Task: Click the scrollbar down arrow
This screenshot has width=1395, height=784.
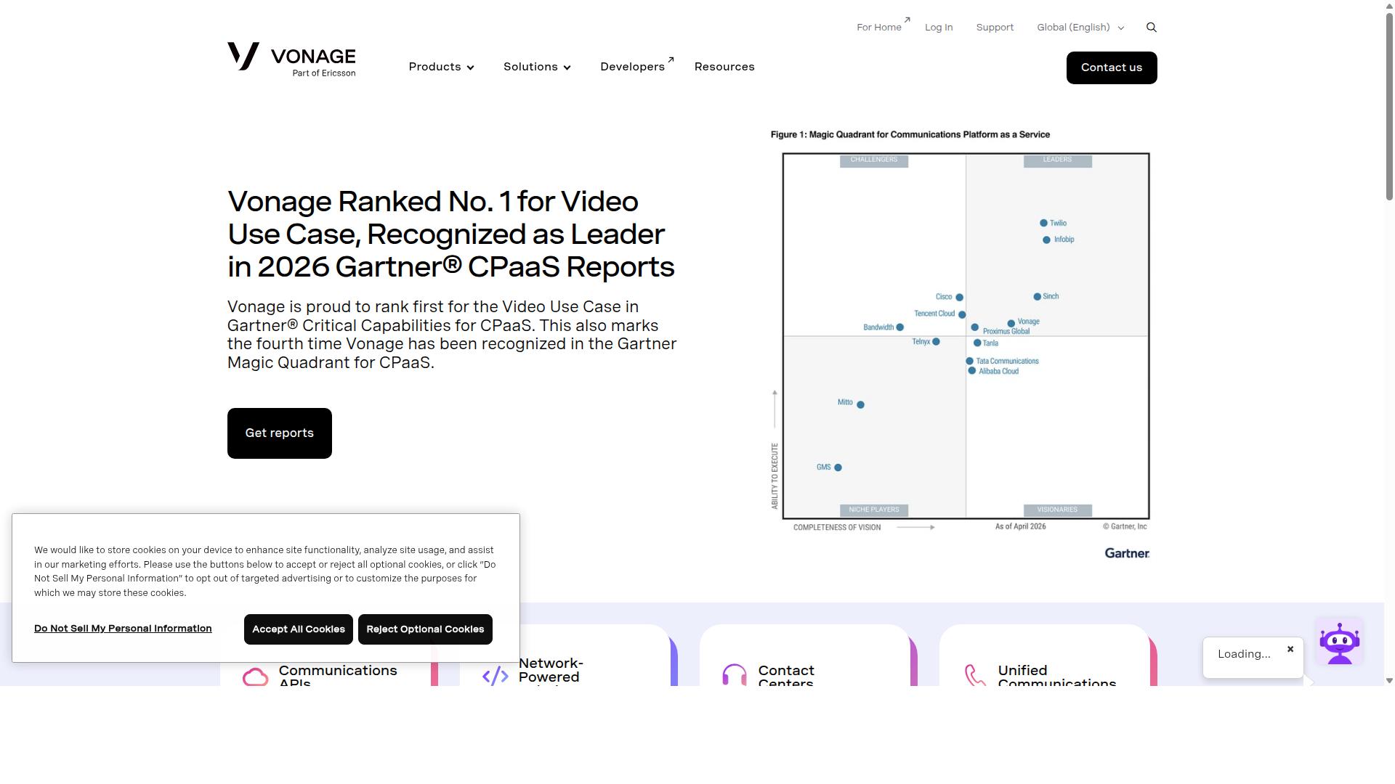Action: coord(1389,681)
